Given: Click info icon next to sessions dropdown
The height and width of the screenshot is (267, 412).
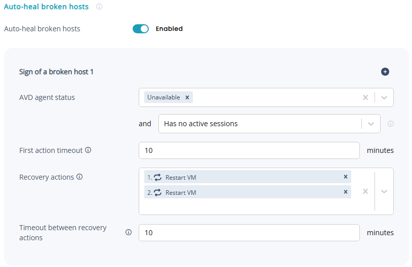Looking at the screenshot, I should (391, 124).
